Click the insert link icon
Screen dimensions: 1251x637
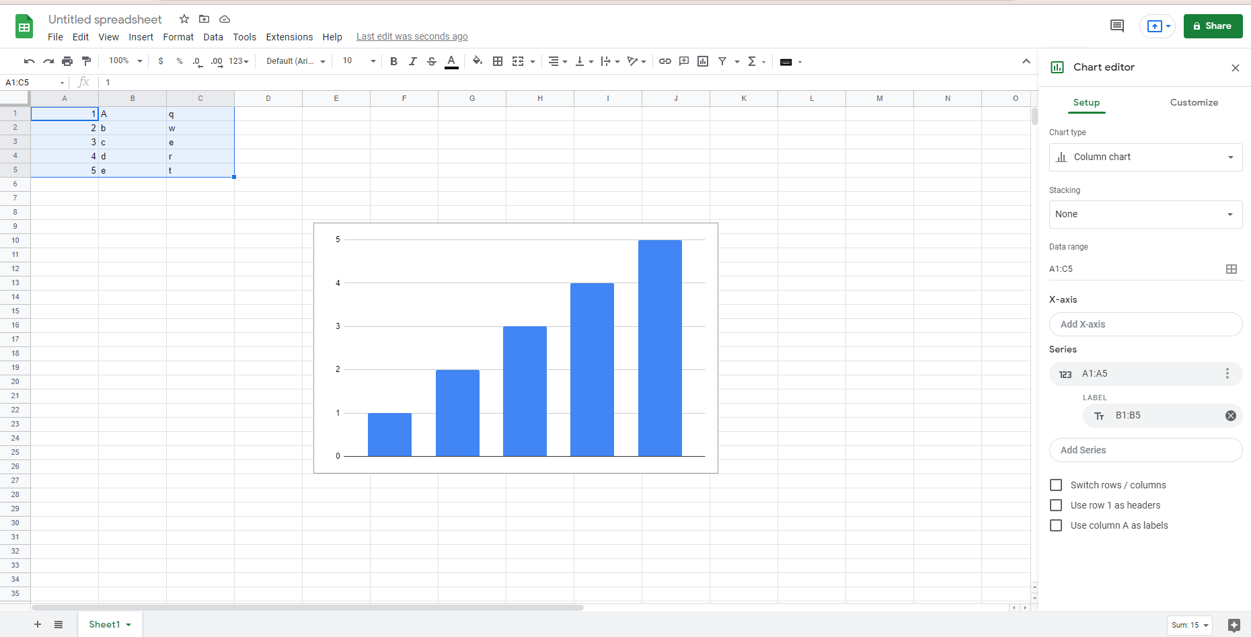pos(665,61)
